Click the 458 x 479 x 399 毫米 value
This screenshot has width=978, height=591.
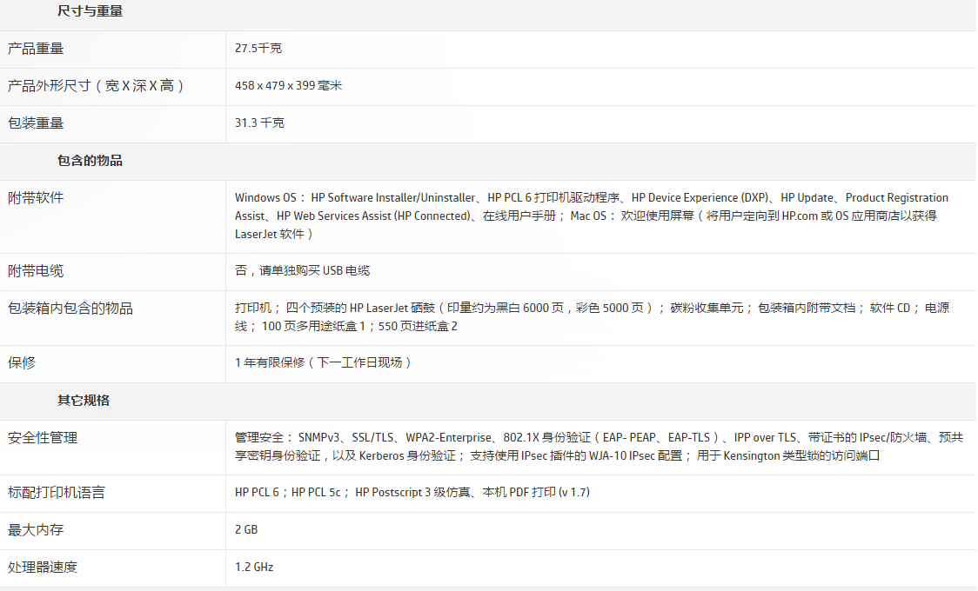288,85
